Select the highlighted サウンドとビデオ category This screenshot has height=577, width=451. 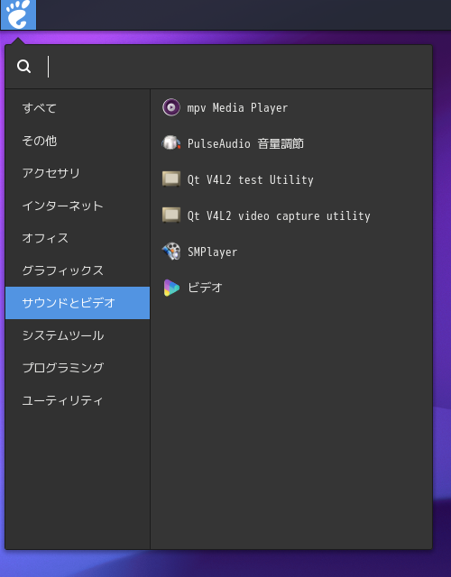(78, 303)
